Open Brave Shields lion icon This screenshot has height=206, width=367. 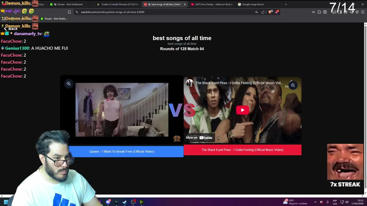(x=270, y=12)
